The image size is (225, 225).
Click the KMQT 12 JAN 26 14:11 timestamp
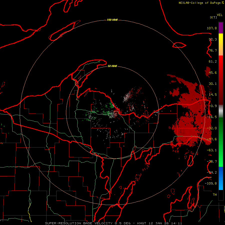coord(159,223)
